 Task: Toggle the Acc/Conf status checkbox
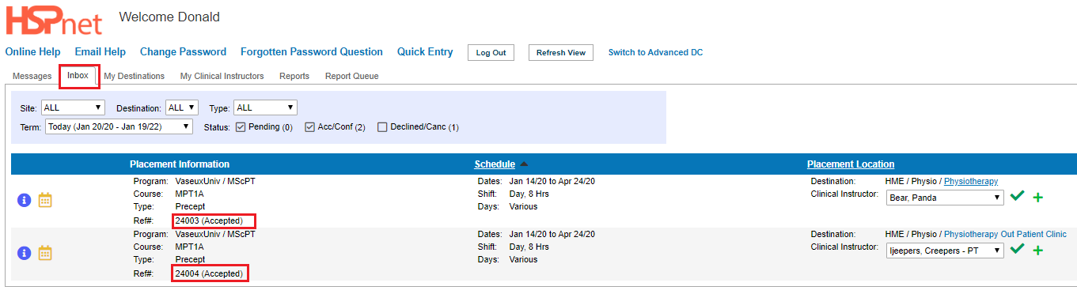[310, 126]
